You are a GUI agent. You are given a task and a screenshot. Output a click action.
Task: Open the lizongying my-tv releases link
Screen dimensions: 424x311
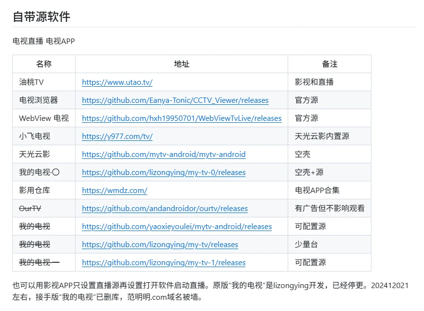point(160,245)
